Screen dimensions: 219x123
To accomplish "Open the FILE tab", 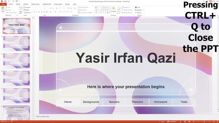I will coord(3,4).
